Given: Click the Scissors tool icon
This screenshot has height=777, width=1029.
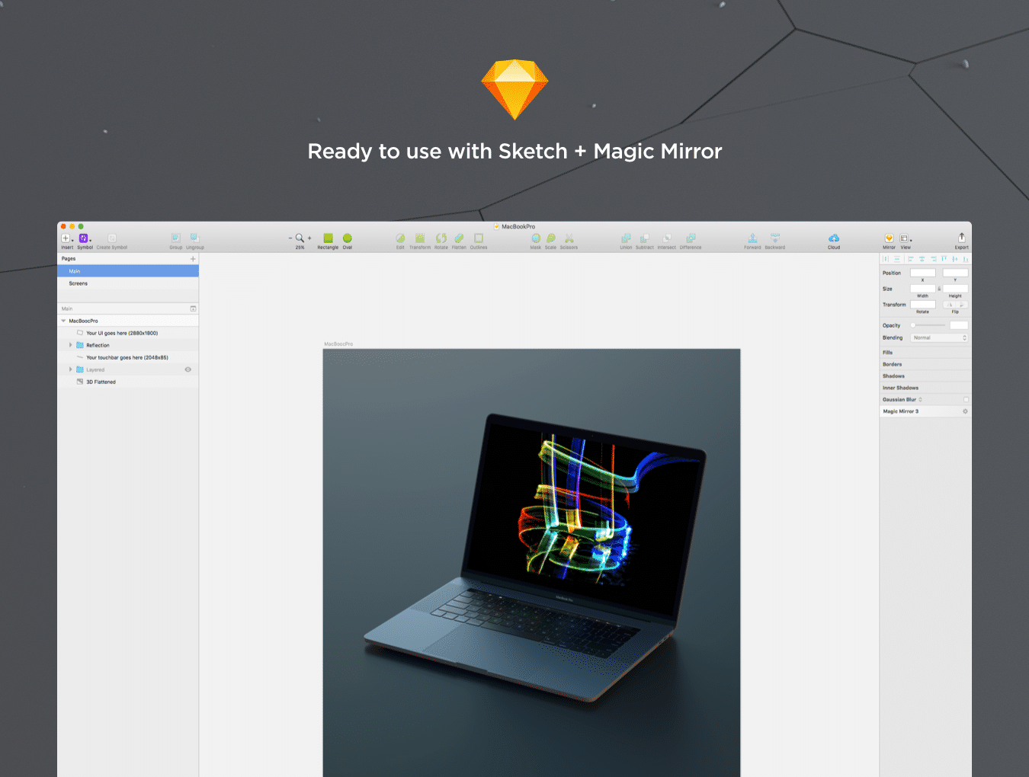Looking at the screenshot, I should 569,238.
